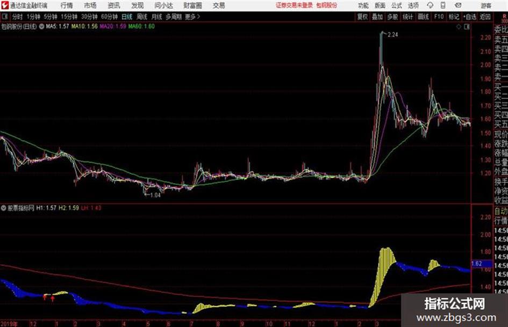This screenshot has width=508, height=327.
Task: Click the 叠加 overlay button
Action: 377,17
